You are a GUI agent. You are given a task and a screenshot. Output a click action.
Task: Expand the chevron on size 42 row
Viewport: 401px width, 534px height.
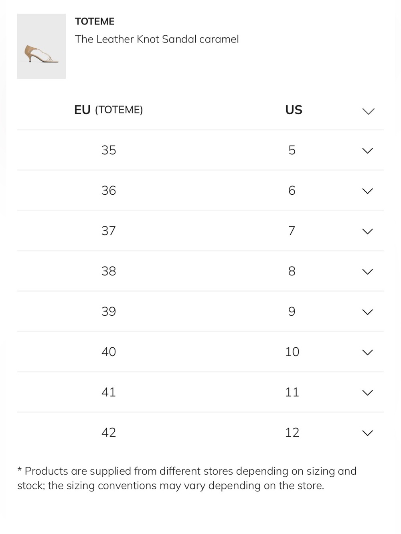click(367, 433)
